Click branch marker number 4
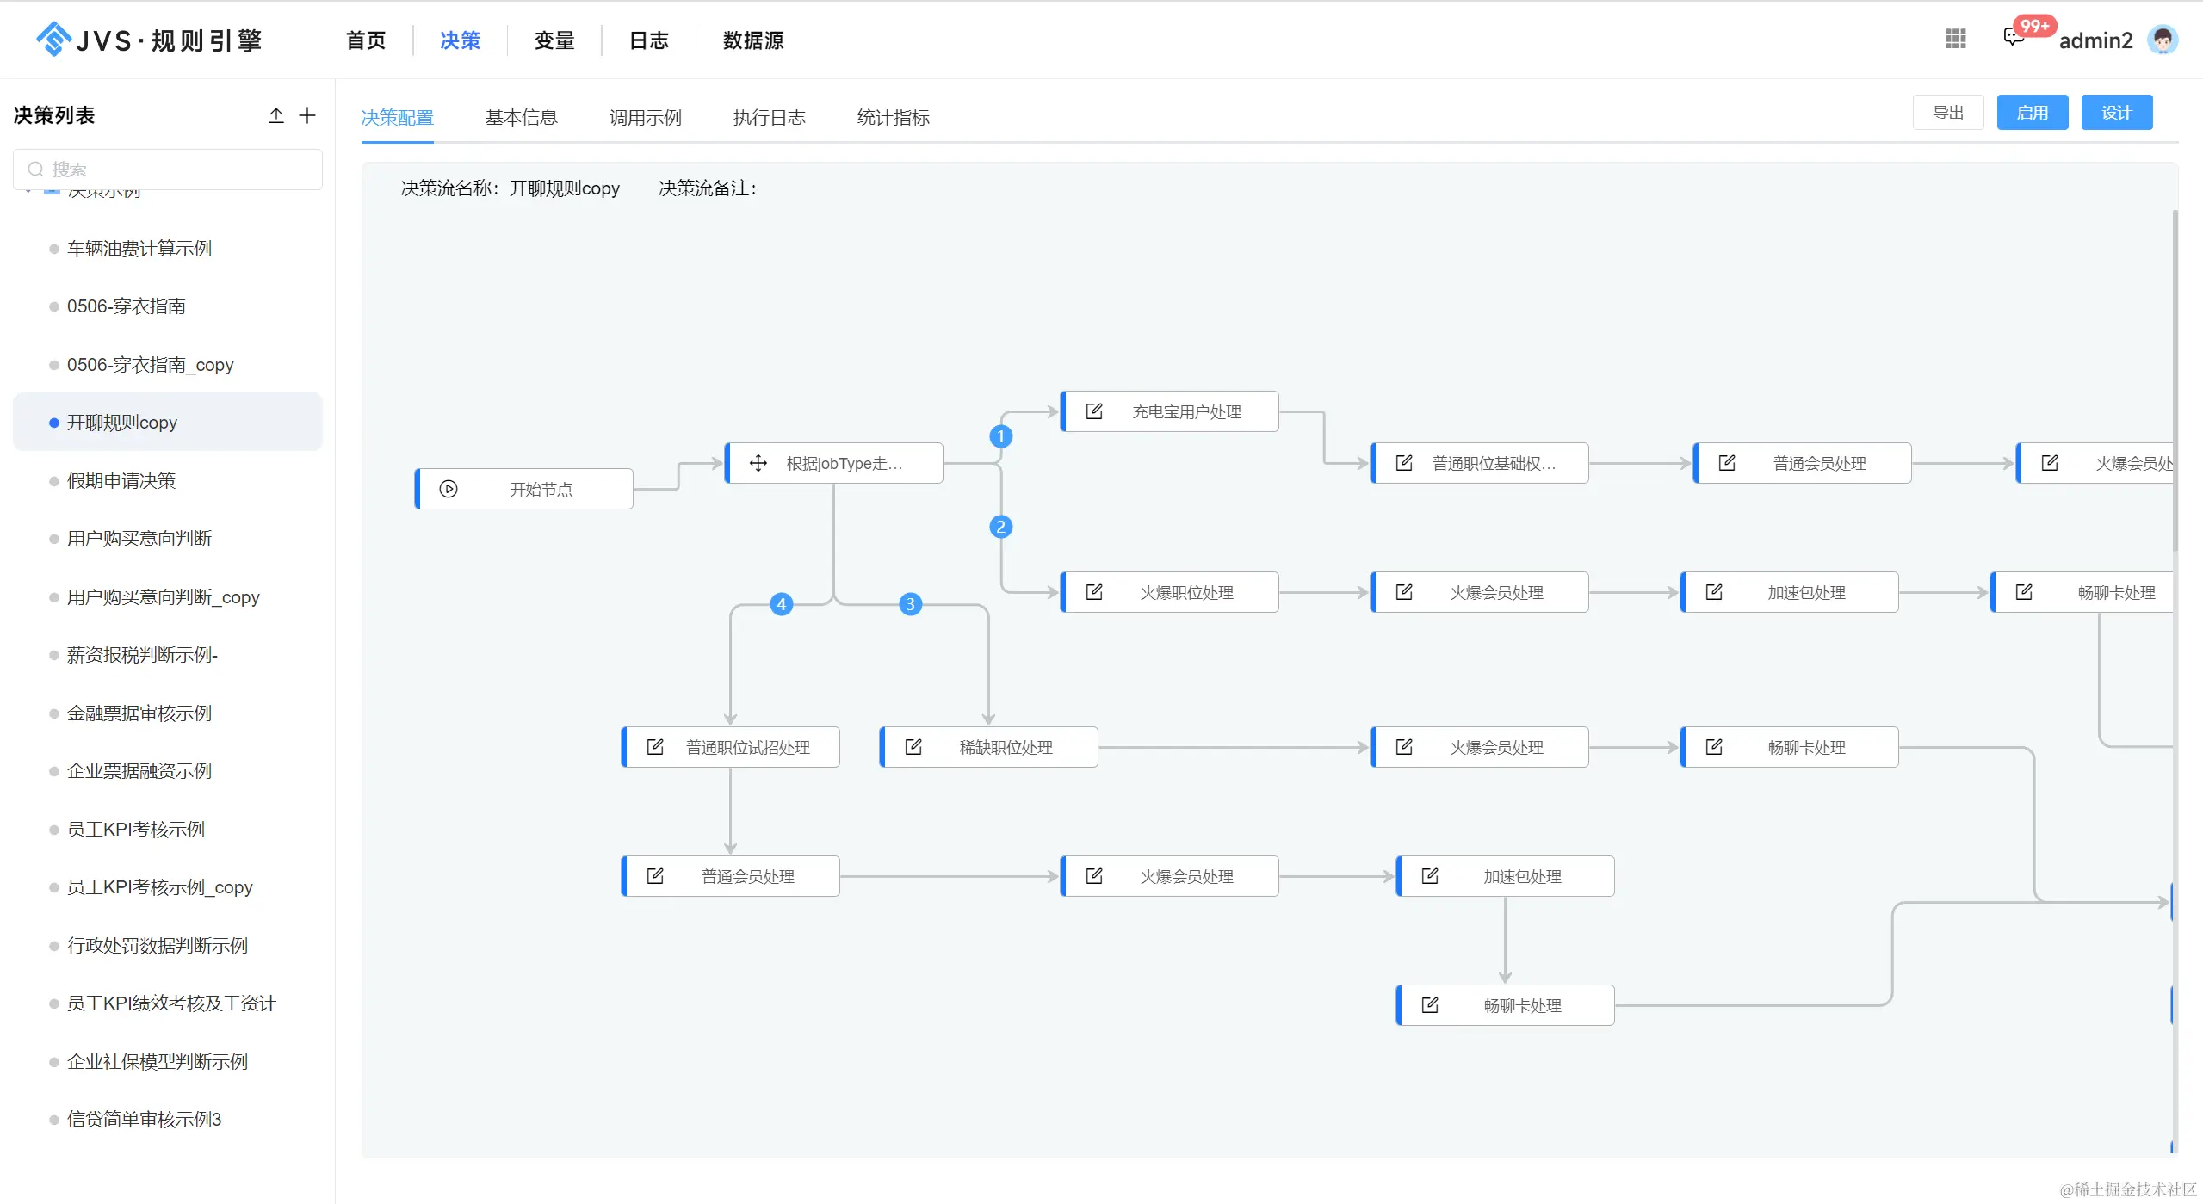 (781, 604)
